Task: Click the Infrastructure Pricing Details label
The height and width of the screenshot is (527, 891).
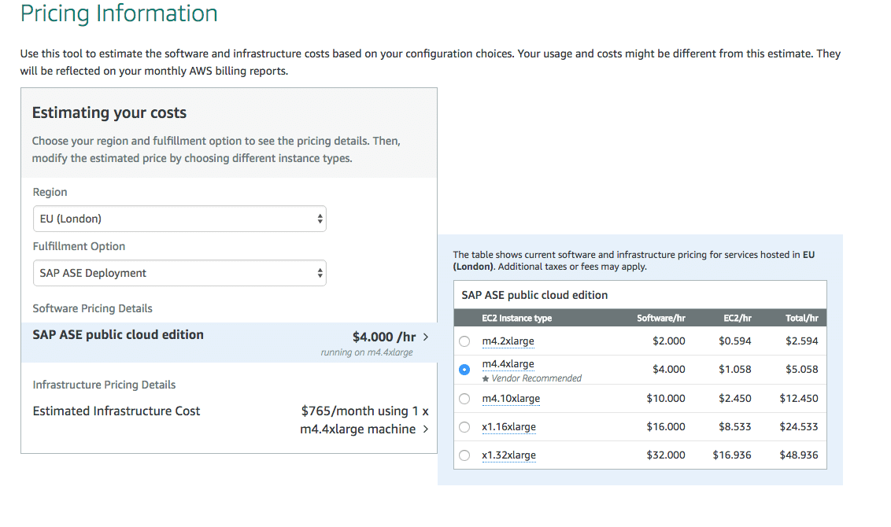Action: click(104, 385)
